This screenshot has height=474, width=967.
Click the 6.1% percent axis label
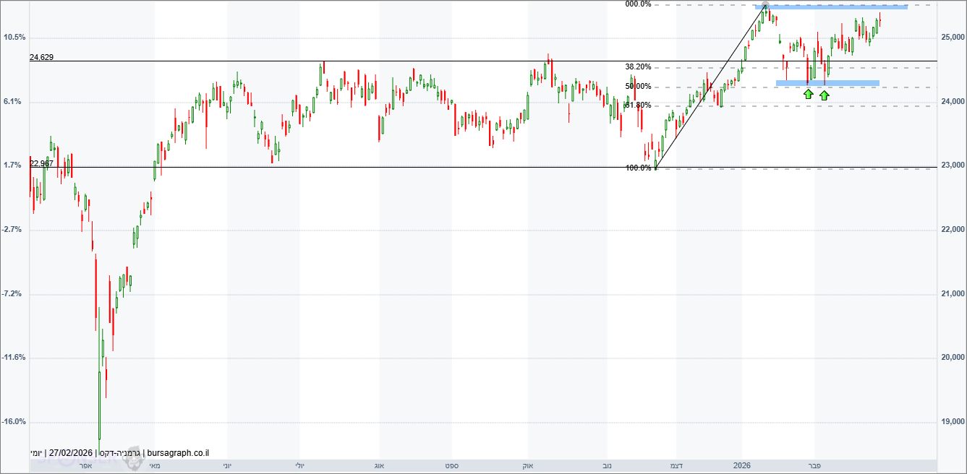click(12, 102)
